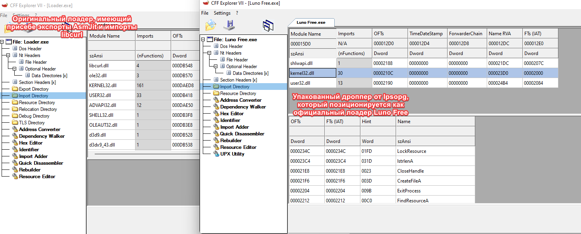Collapse the File: Luno Free.exe tree node
Image resolution: width=581 pixels, height=234 pixels.
point(204,40)
